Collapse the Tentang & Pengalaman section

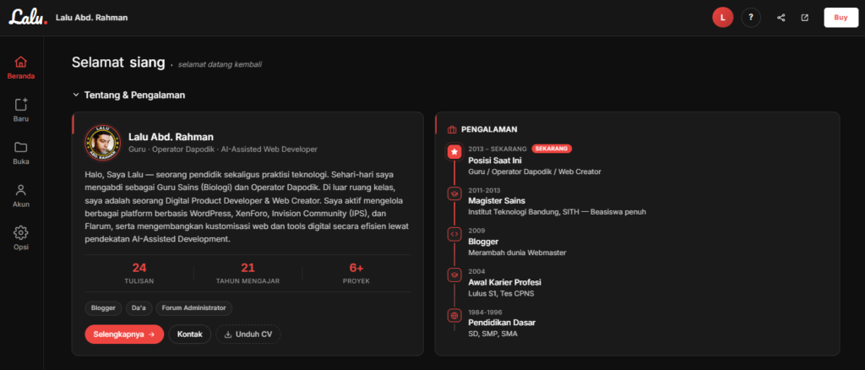[76, 95]
